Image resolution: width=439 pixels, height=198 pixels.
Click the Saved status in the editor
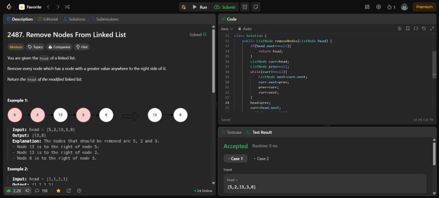click(226, 120)
